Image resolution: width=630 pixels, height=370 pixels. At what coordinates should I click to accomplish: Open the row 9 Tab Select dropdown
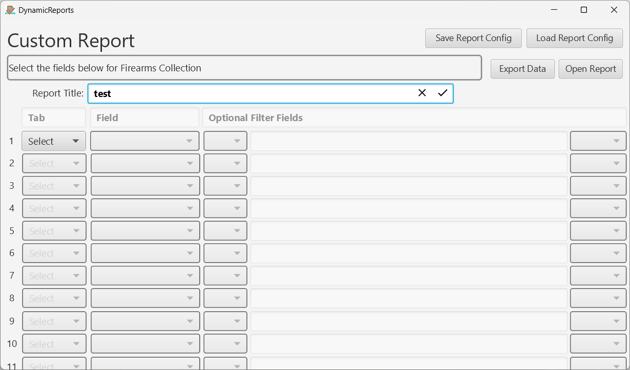pos(54,321)
